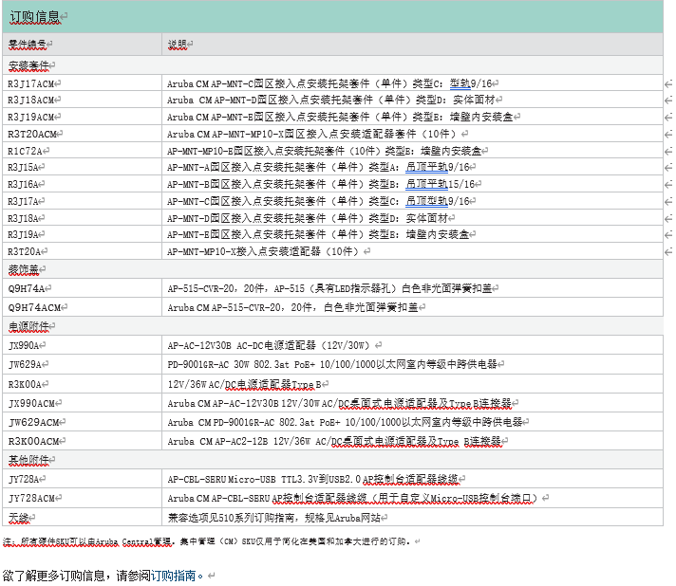Image resolution: width=676 pixels, height=586 pixels.
Task: Click the AP-MNT-B 吊顶平轨15/16 description
Action: [x=321, y=184]
